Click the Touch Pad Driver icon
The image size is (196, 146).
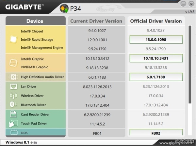click(x=13, y=124)
